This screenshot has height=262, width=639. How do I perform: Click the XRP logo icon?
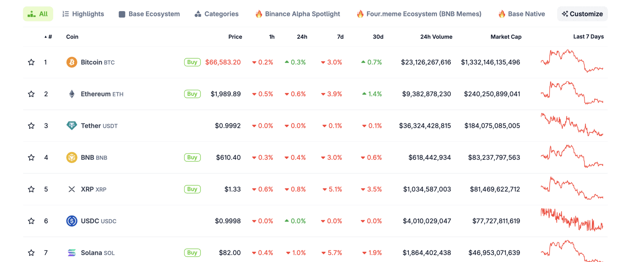click(72, 189)
